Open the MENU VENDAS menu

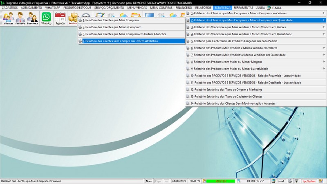(x=137, y=8)
